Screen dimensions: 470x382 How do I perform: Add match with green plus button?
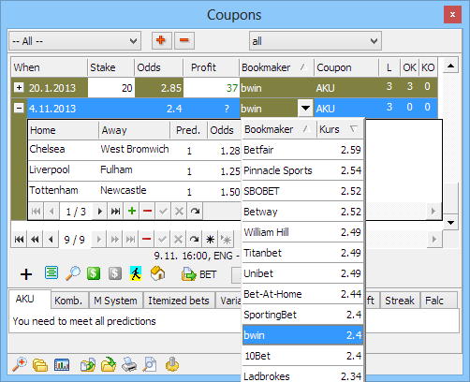(132, 212)
